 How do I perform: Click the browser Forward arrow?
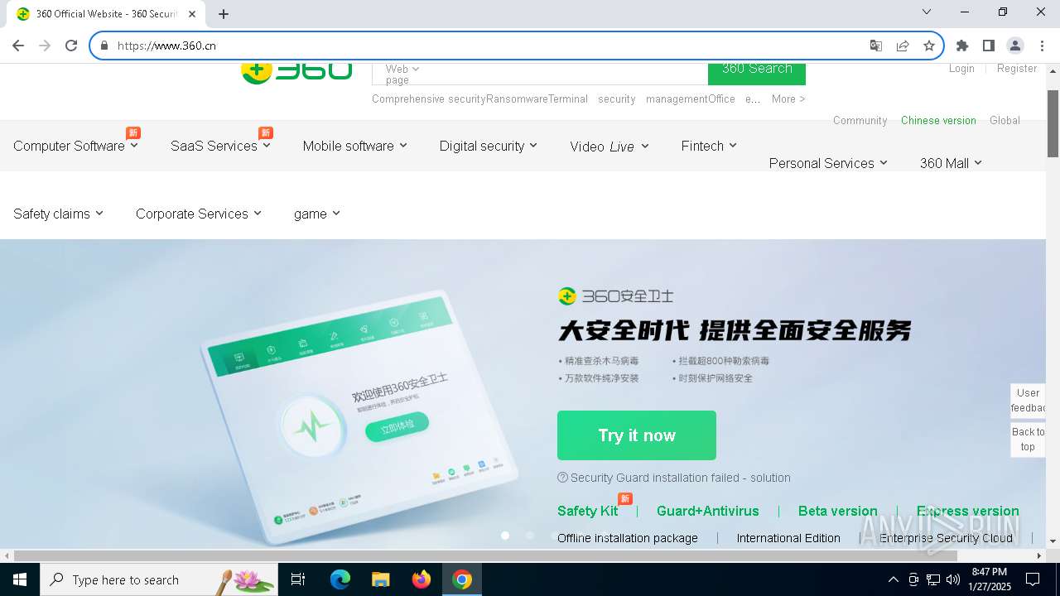[x=45, y=46]
